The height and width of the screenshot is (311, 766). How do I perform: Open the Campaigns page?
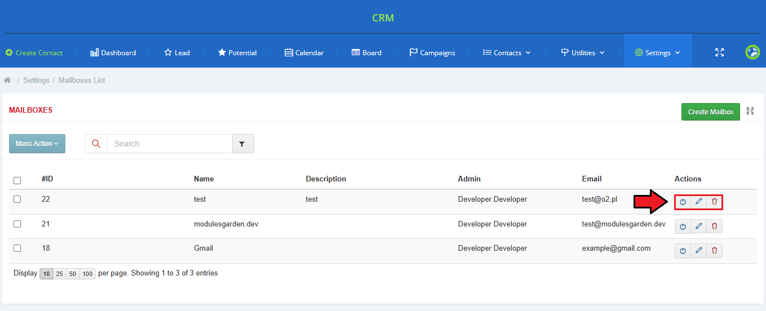click(x=432, y=52)
